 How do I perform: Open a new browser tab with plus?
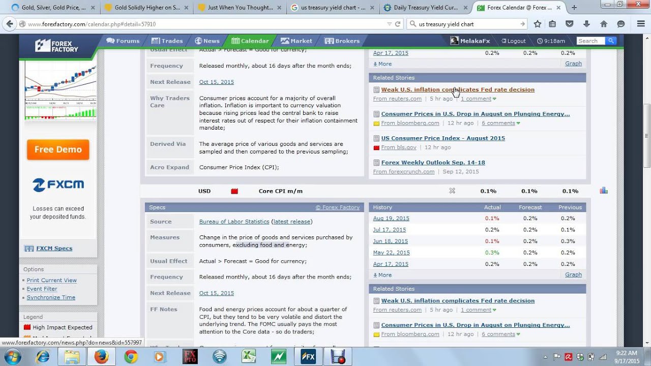click(x=574, y=8)
